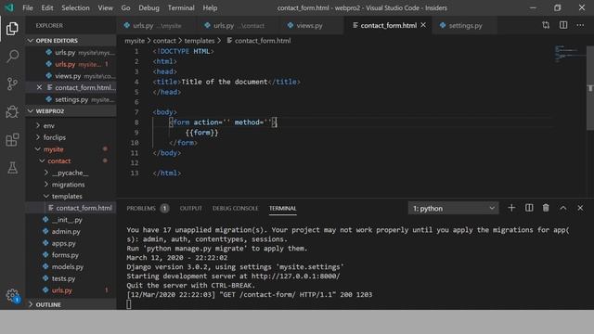Open the Explorer view in activity bar
This screenshot has height=334, width=594.
coord(12,29)
